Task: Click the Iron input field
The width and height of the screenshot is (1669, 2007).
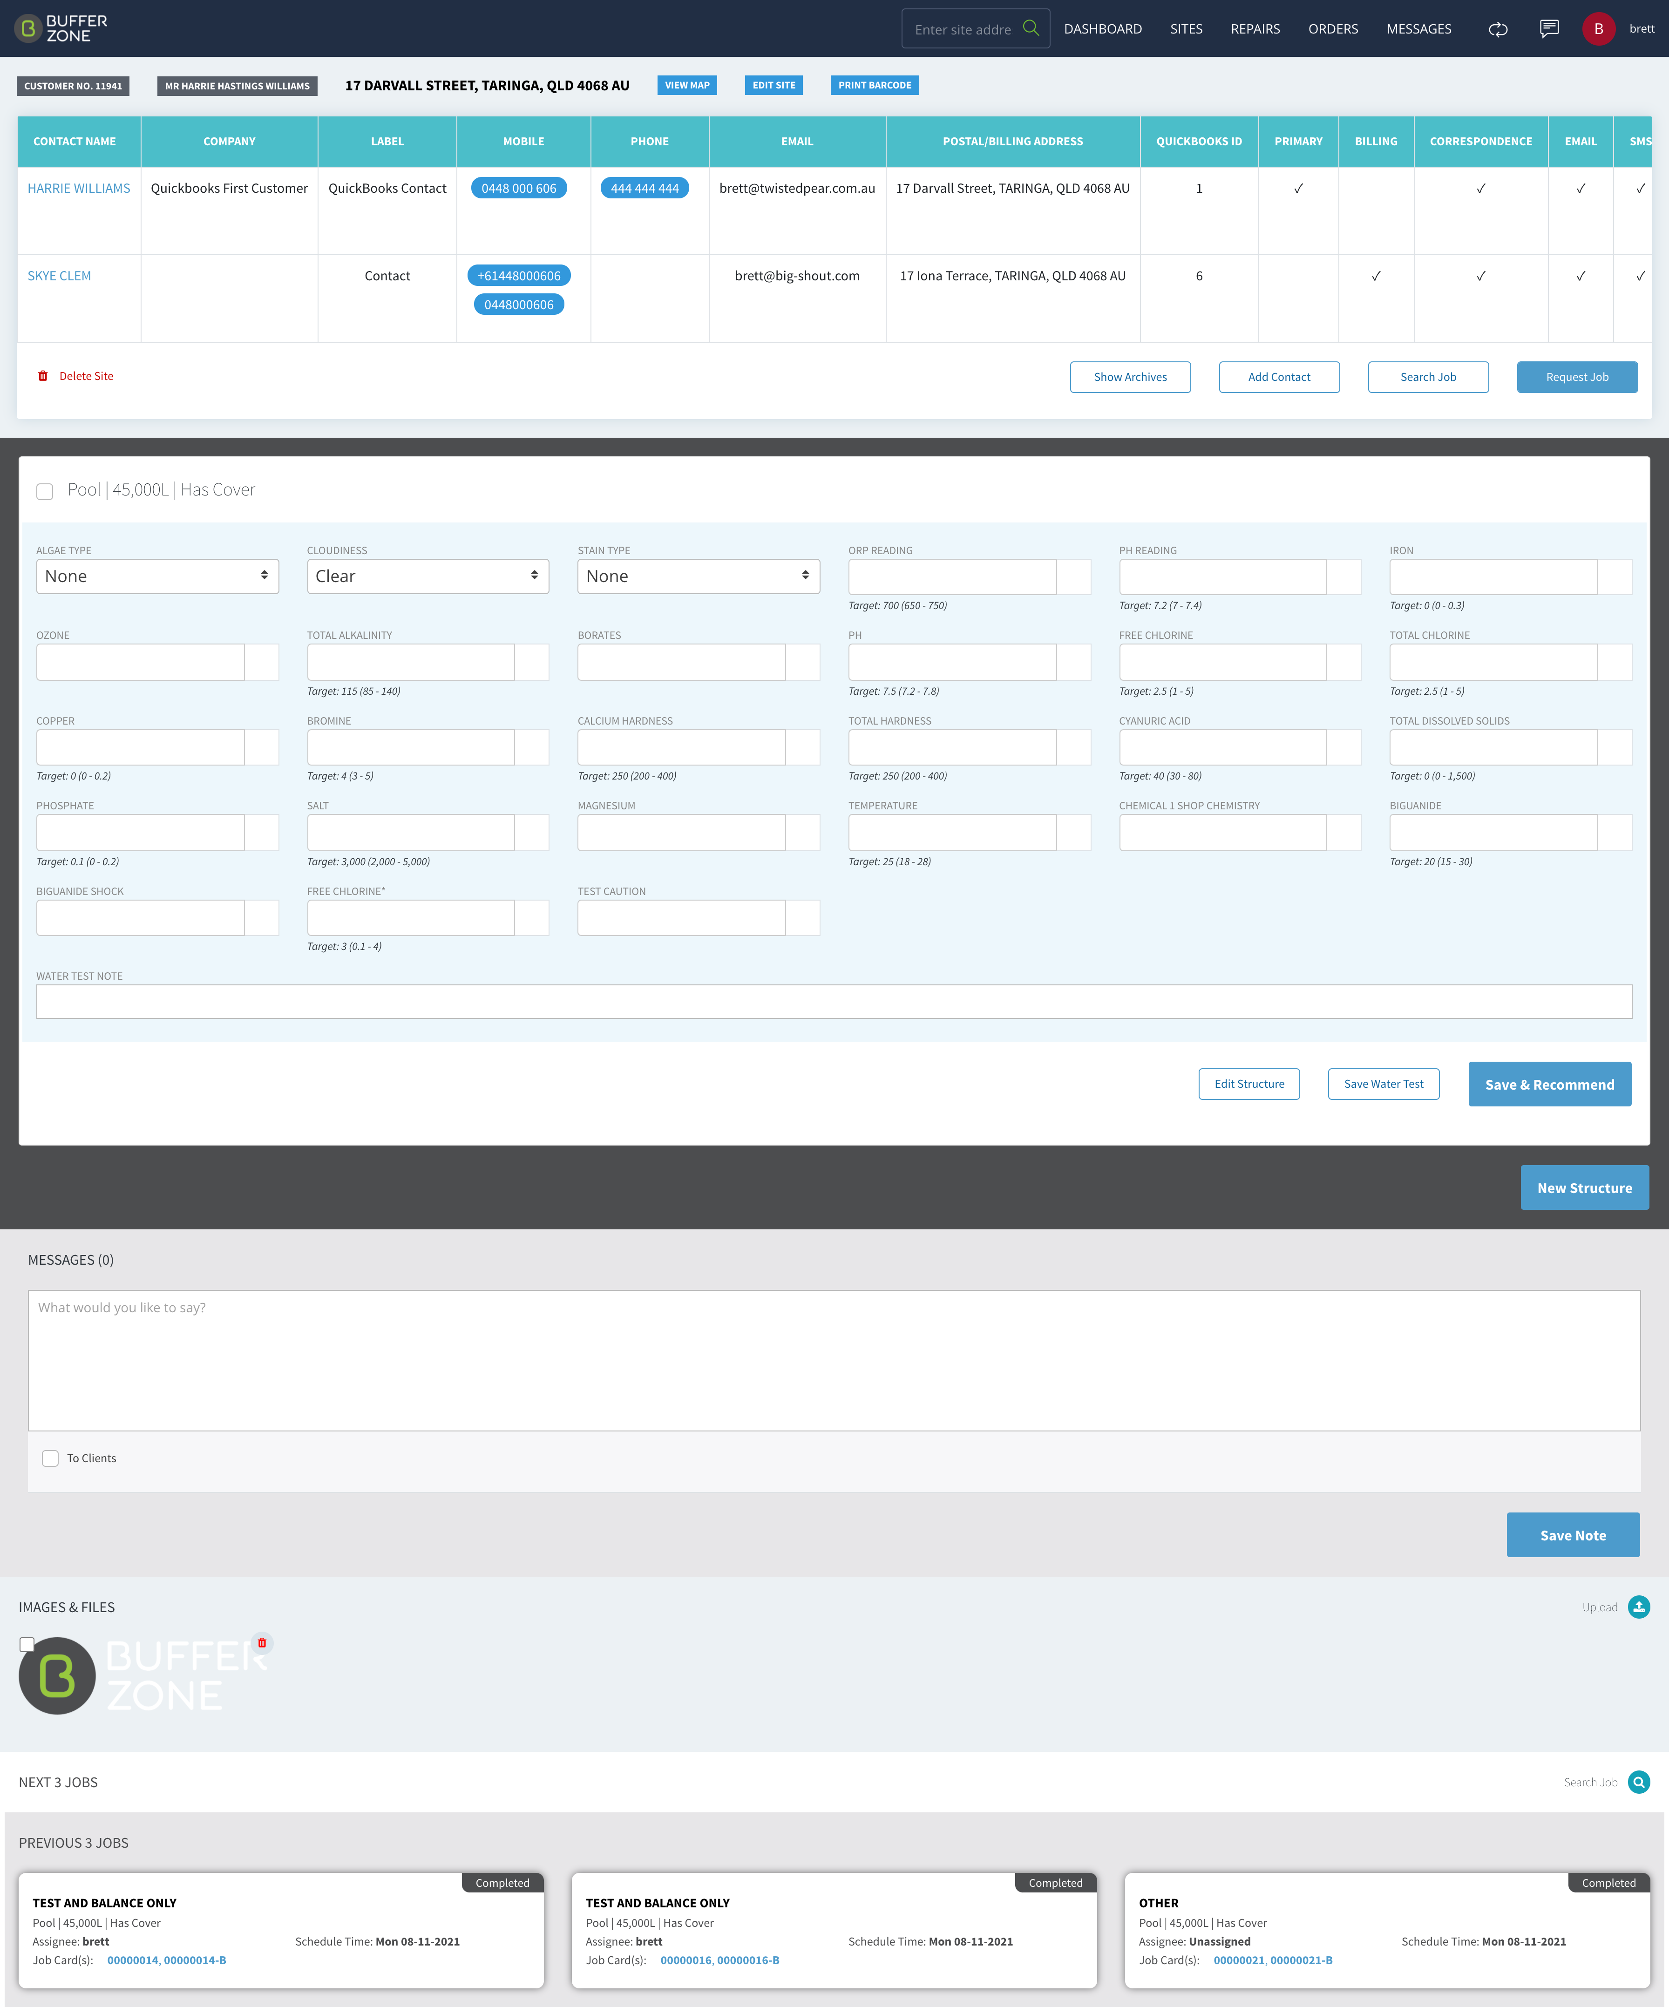Action: point(1493,576)
